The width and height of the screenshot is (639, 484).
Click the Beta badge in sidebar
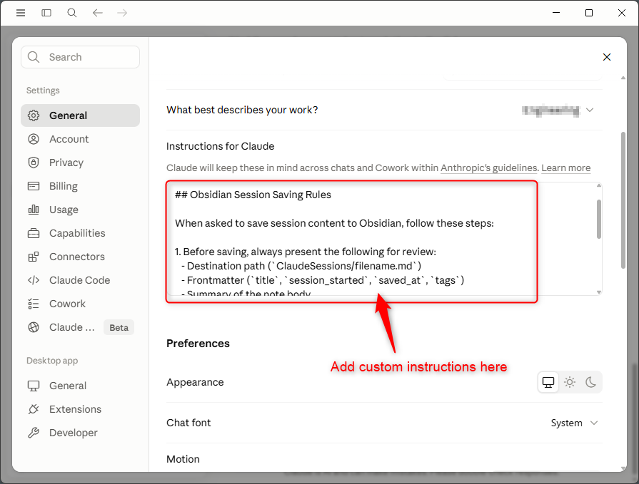click(119, 328)
